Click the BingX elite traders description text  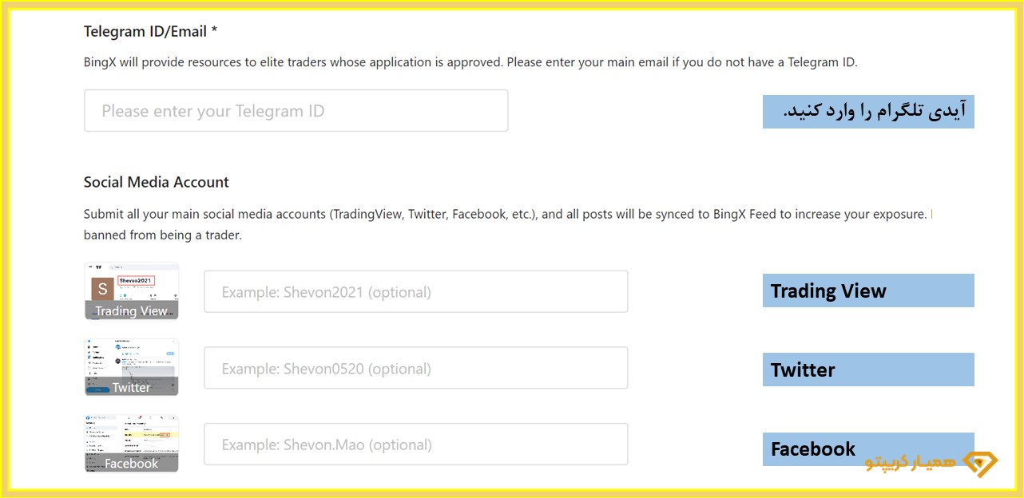470,61
